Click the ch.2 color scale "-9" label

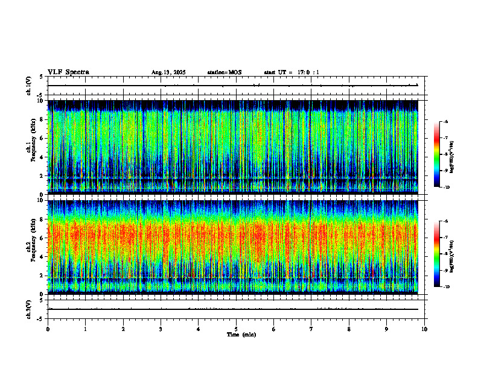(445, 271)
